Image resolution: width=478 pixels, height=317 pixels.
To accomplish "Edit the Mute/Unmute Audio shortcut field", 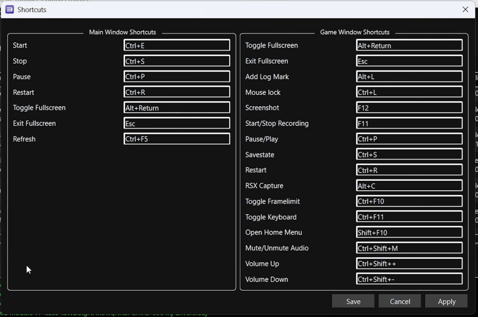I will pos(409,248).
